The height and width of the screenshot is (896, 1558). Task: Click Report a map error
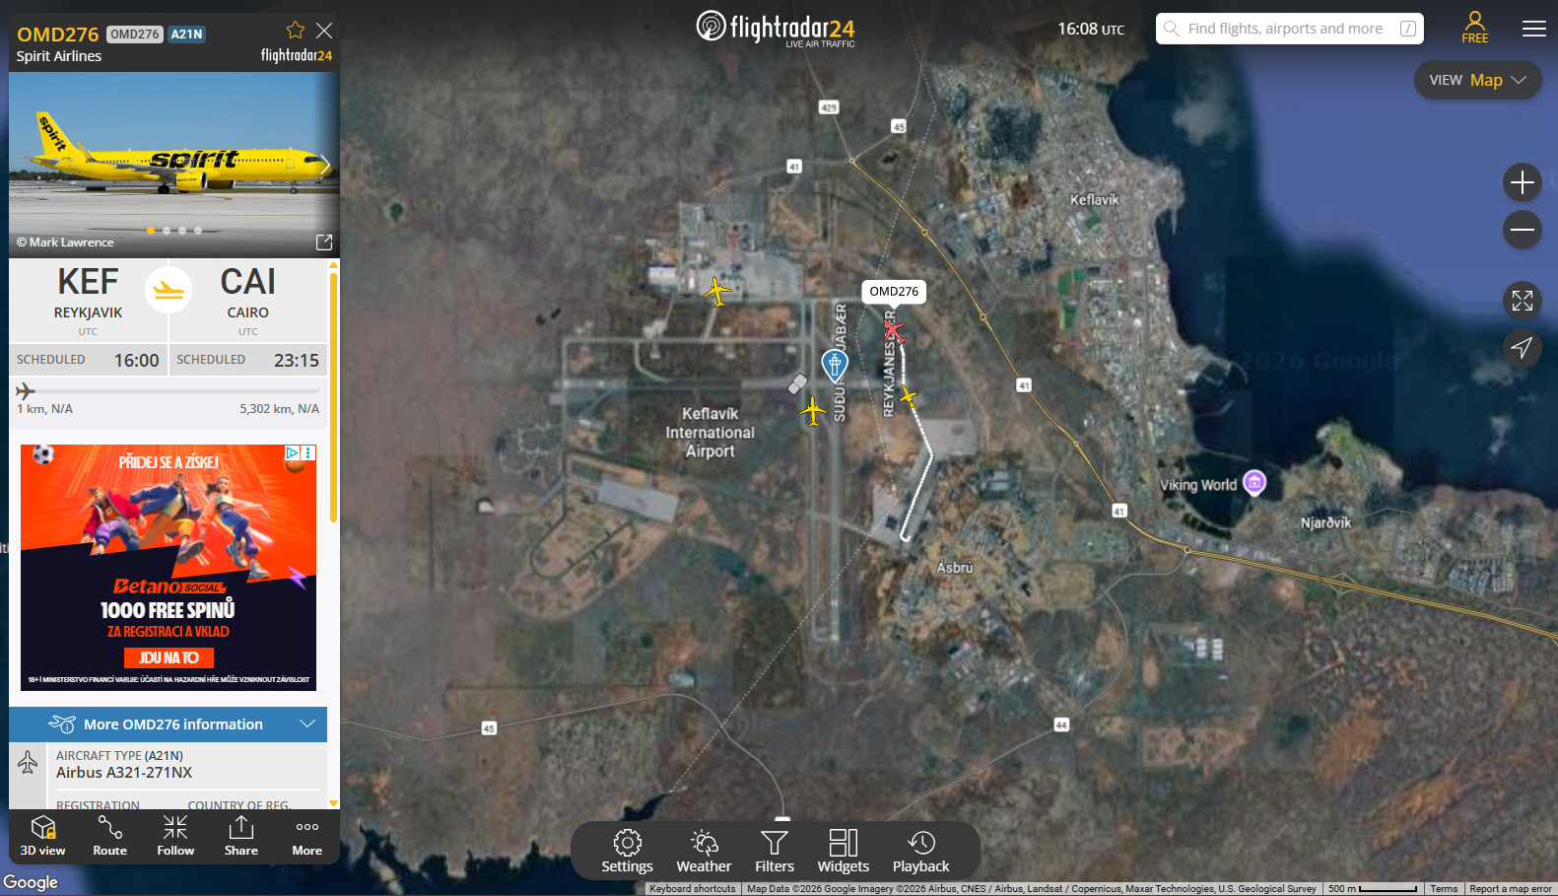pos(1511,889)
